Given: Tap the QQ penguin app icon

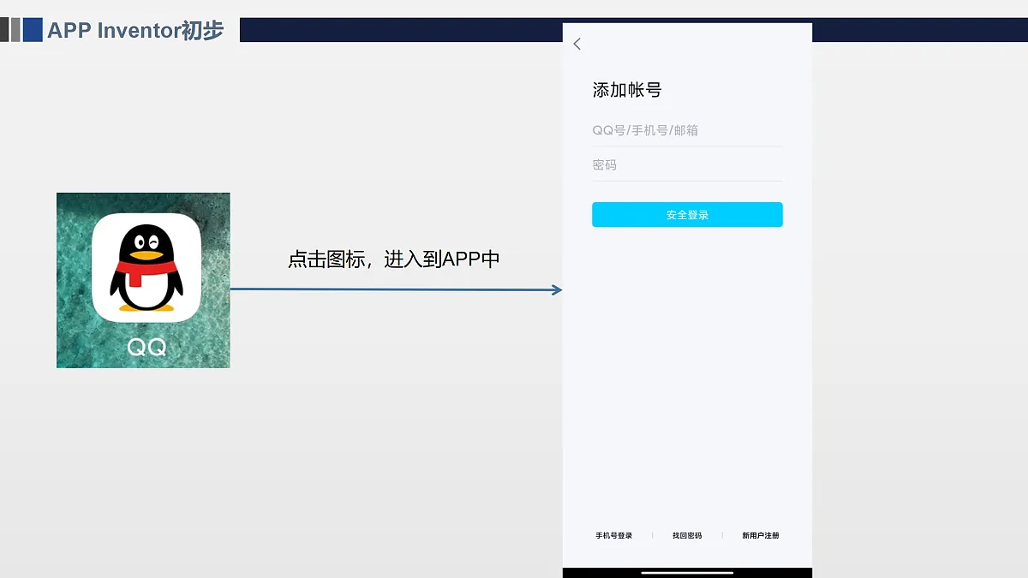Looking at the screenshot, I should pos(146,268).
